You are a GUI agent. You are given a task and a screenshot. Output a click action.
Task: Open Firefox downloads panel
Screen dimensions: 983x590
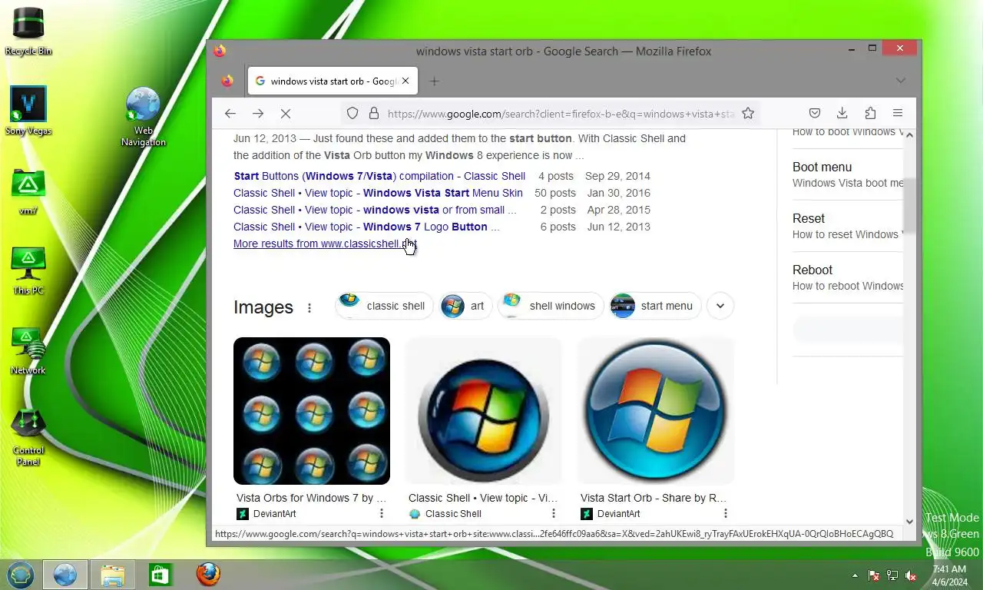[x=842, y=114]
